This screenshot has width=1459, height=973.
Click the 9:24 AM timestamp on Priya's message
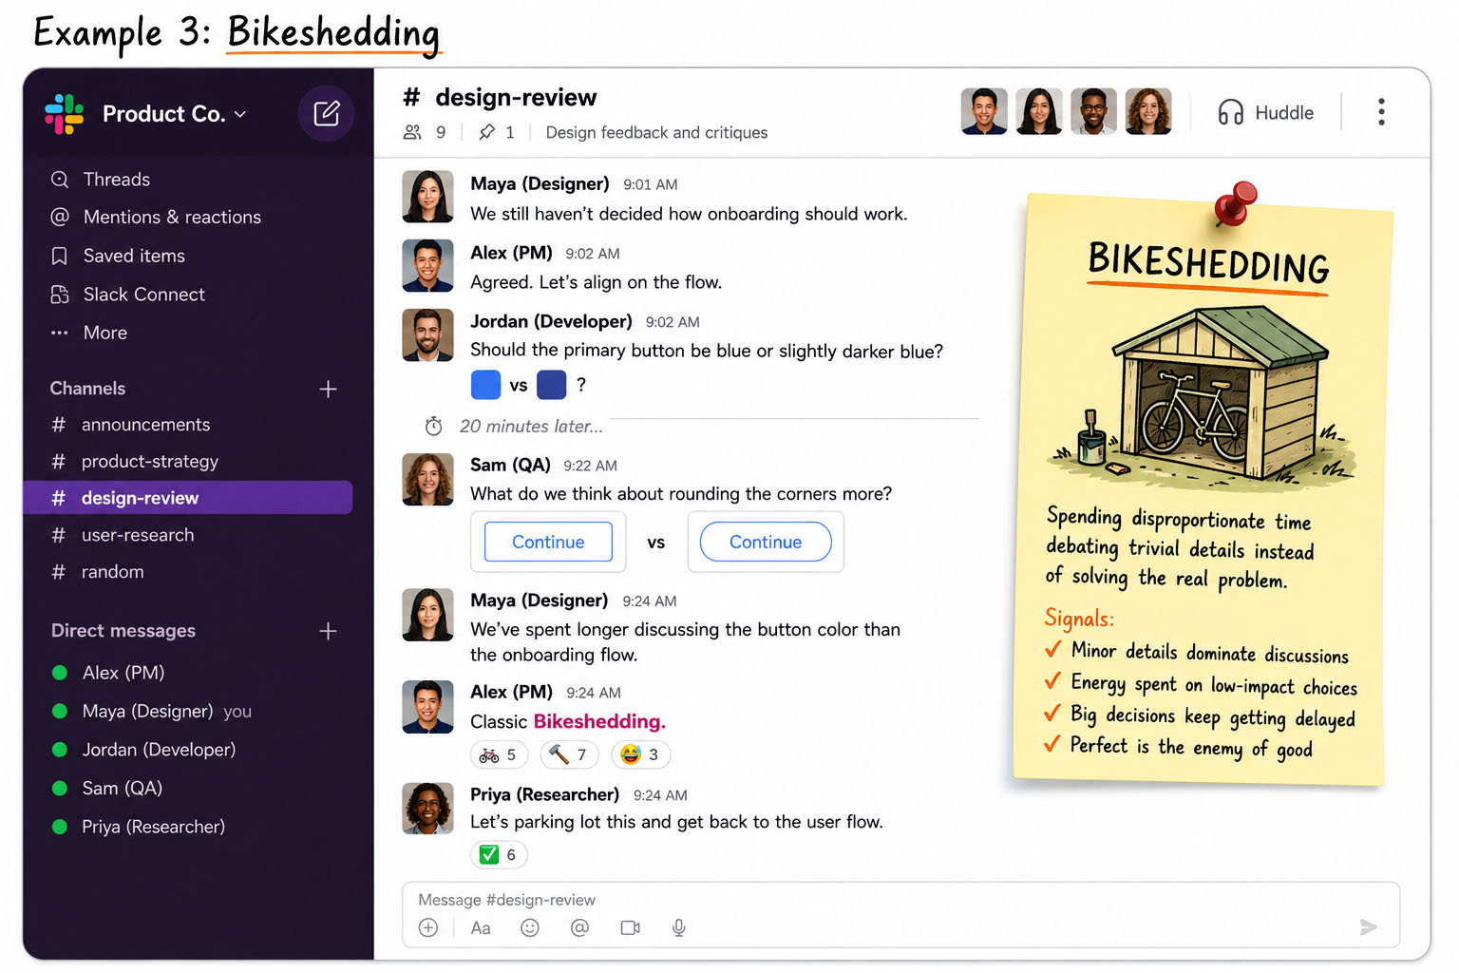[x=660, y=795]
